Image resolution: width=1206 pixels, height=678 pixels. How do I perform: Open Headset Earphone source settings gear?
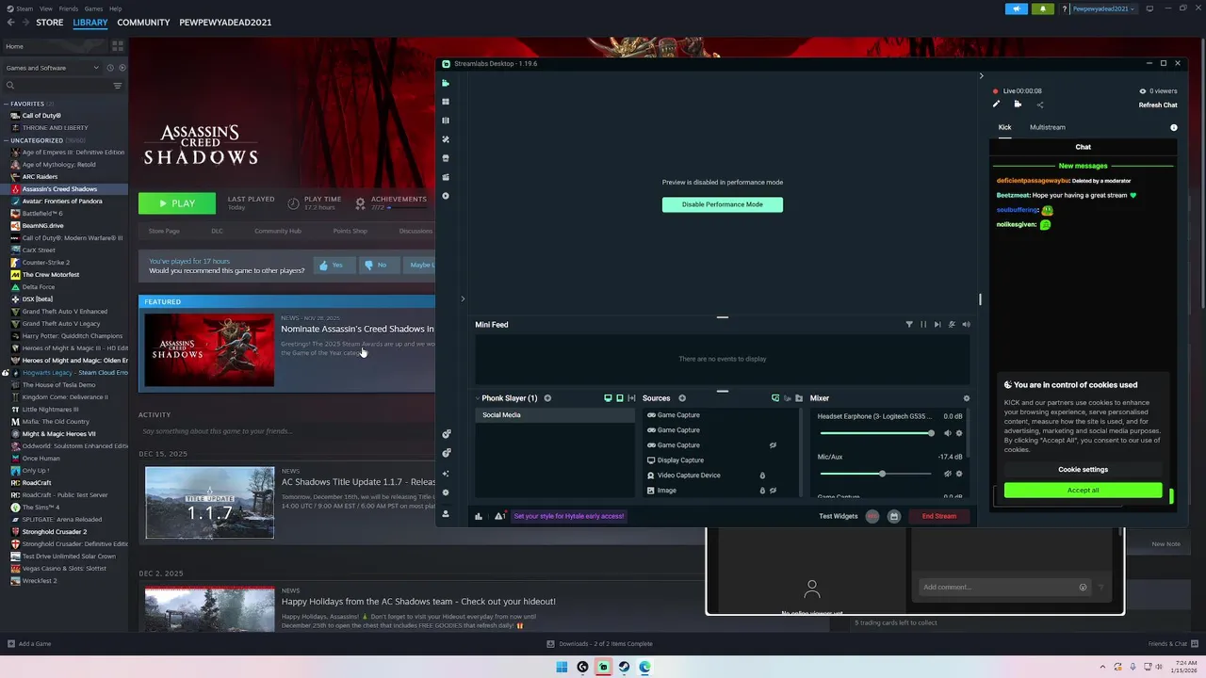coord(959,433)
